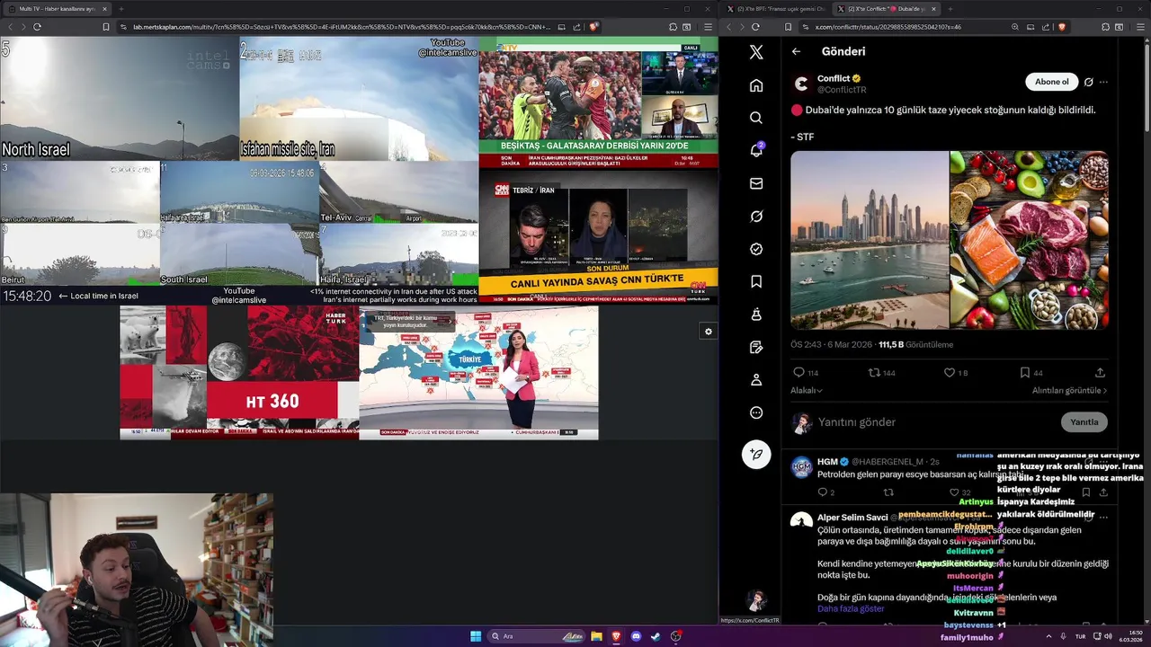This screenshot has width=1151, height=647.
Task: Open the 'More' circle icon in X sidebar
Action: coord(756,412)
